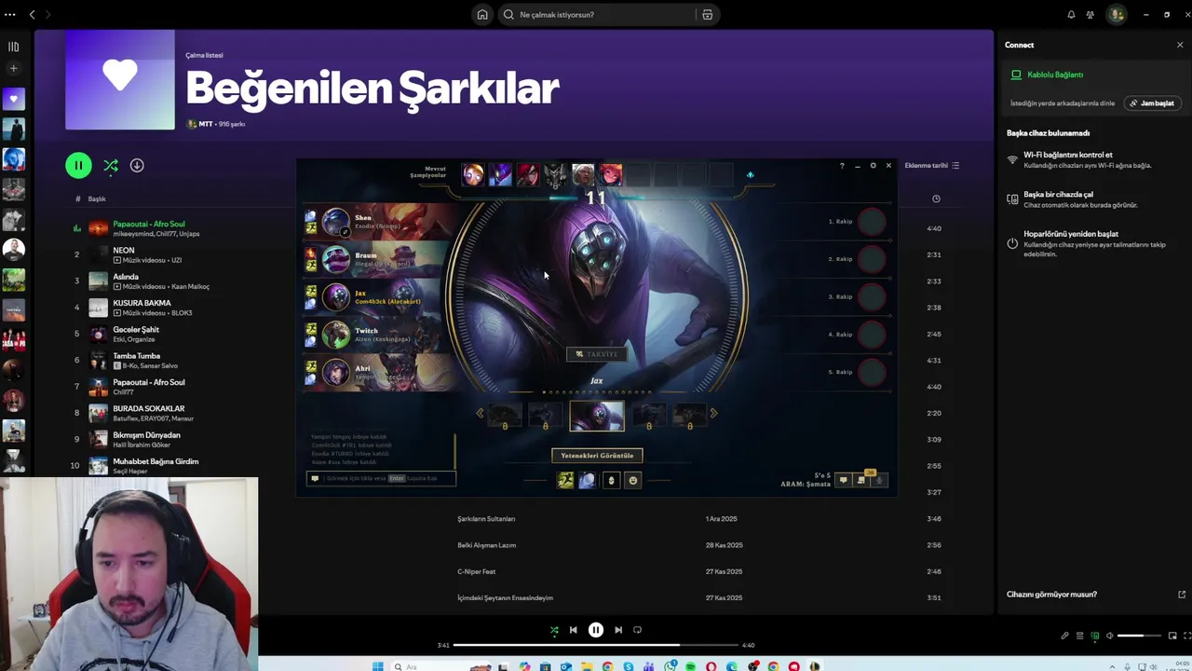Open League chat speech bubble icon

(x=844, y=480)
